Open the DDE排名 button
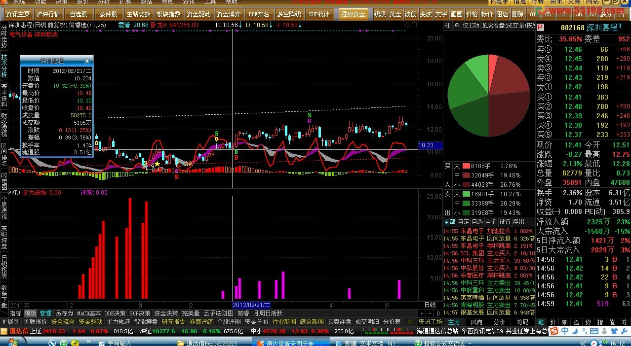631x346 pixels. 259,14
